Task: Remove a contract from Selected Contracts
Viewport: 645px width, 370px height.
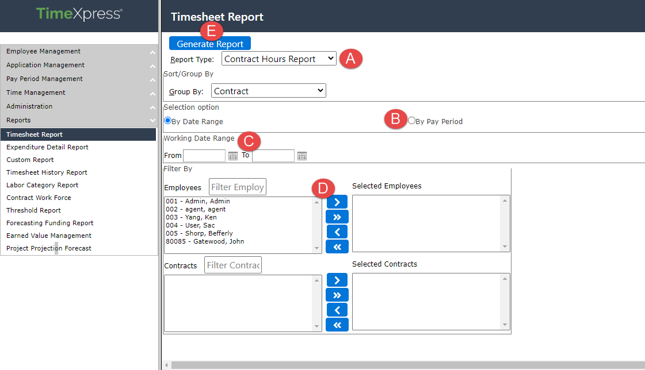Action: tap(337, 310)
